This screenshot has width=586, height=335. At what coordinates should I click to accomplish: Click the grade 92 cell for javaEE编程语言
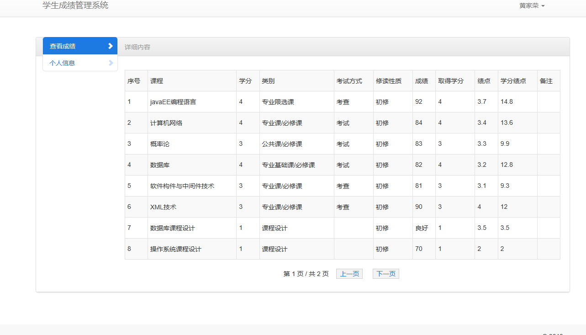tap(418, 101)
